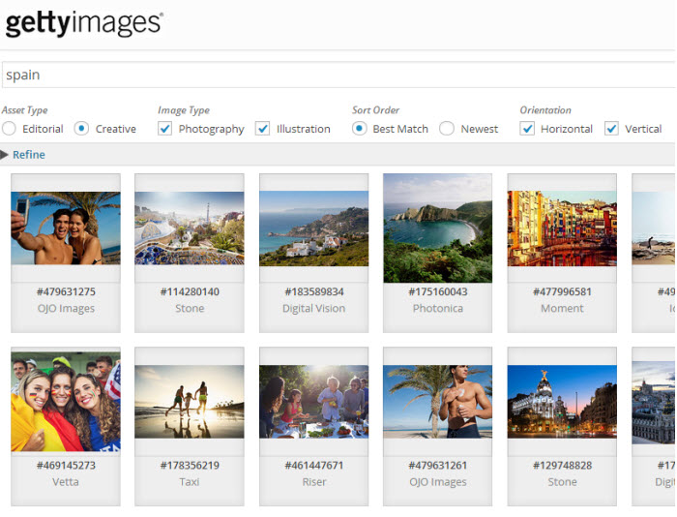Click the 'Asset Type' heading label
677x517 pixels.
click(x=24, y=110)
